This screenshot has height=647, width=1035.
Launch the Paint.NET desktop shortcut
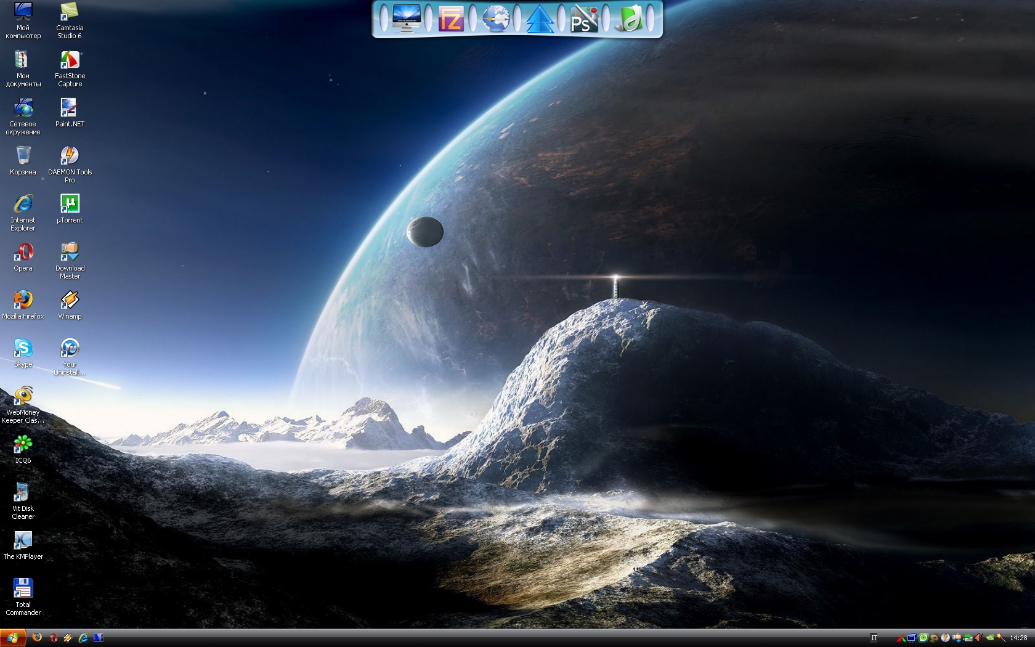[x=70, y=113]
